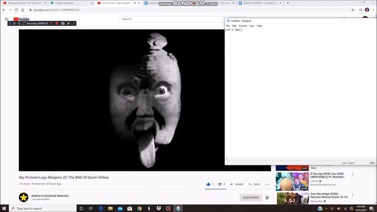Take a Bandicam screenshot with camera icon
The image size is (377, 212).
click(63, 24)
